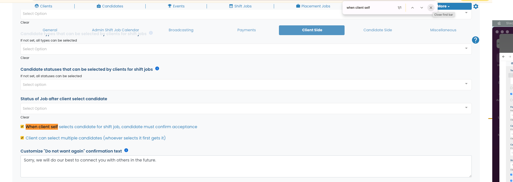This screenshot has height=182, width=513.
Task: Expand the topmost Select Option dropdown arrow
Action: pyautogui.click(x=466, y=13)
